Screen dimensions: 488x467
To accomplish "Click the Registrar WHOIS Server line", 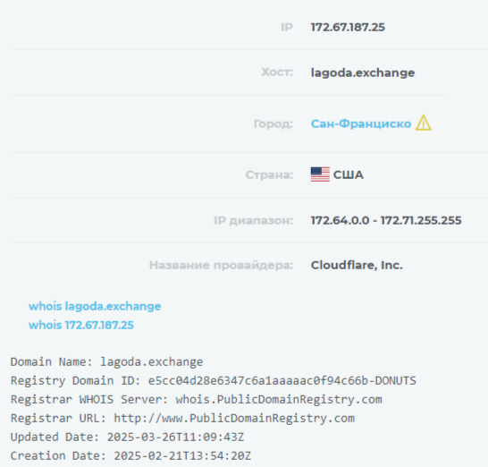I will coord(197,399).
